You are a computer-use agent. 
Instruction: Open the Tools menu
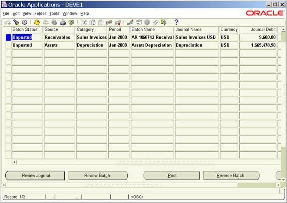(x=54, y=14)
